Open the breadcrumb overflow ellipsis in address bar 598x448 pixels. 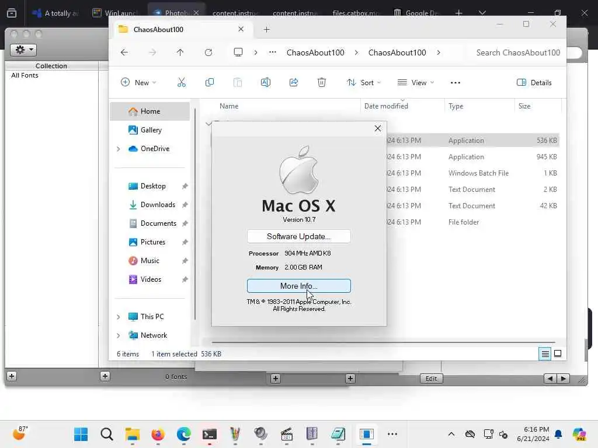coord(272,52)
